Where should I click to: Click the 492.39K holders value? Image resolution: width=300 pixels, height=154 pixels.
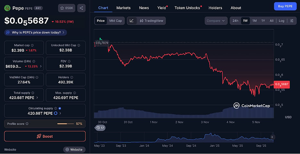pos(66,82)
